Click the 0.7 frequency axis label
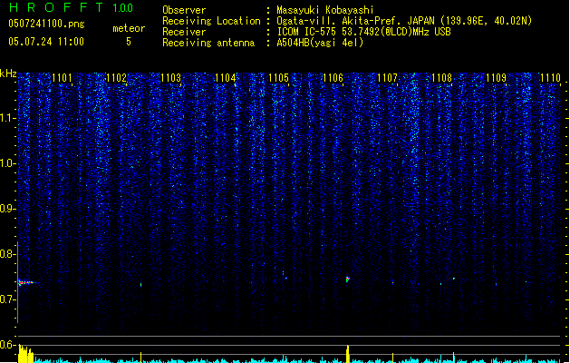 click(x=7, y=299)
